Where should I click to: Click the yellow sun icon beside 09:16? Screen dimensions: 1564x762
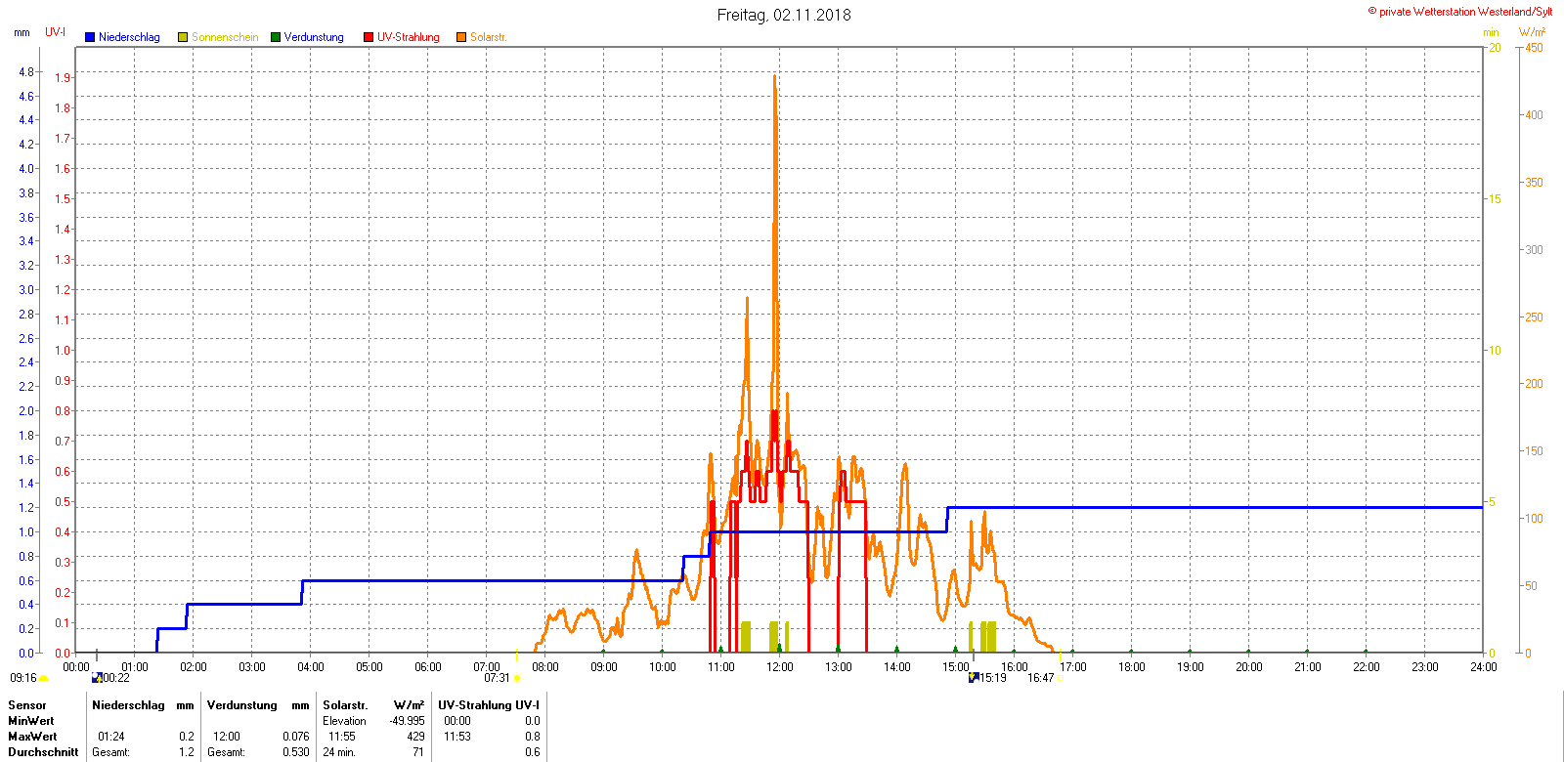tap(44, 678)
